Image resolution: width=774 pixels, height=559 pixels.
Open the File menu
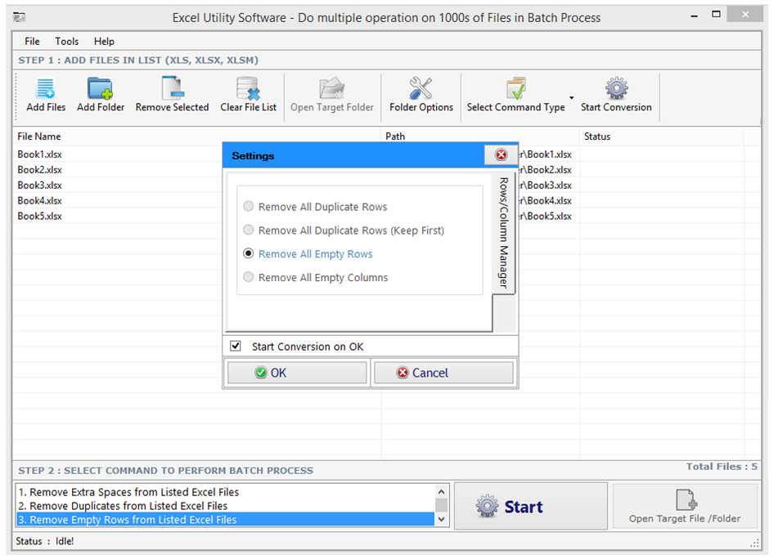[32, 42]
